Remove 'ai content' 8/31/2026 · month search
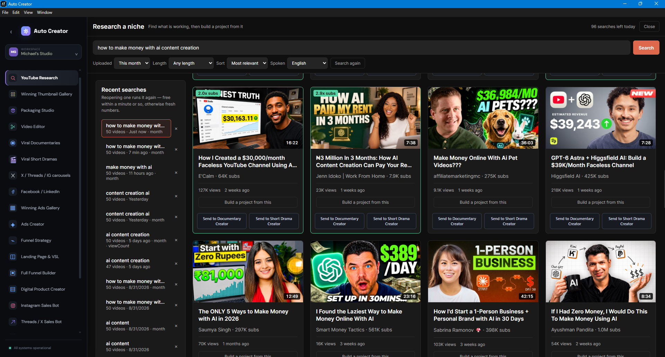Image resolution: width=665 pixels, height=357 pixels. click(176, 326)
